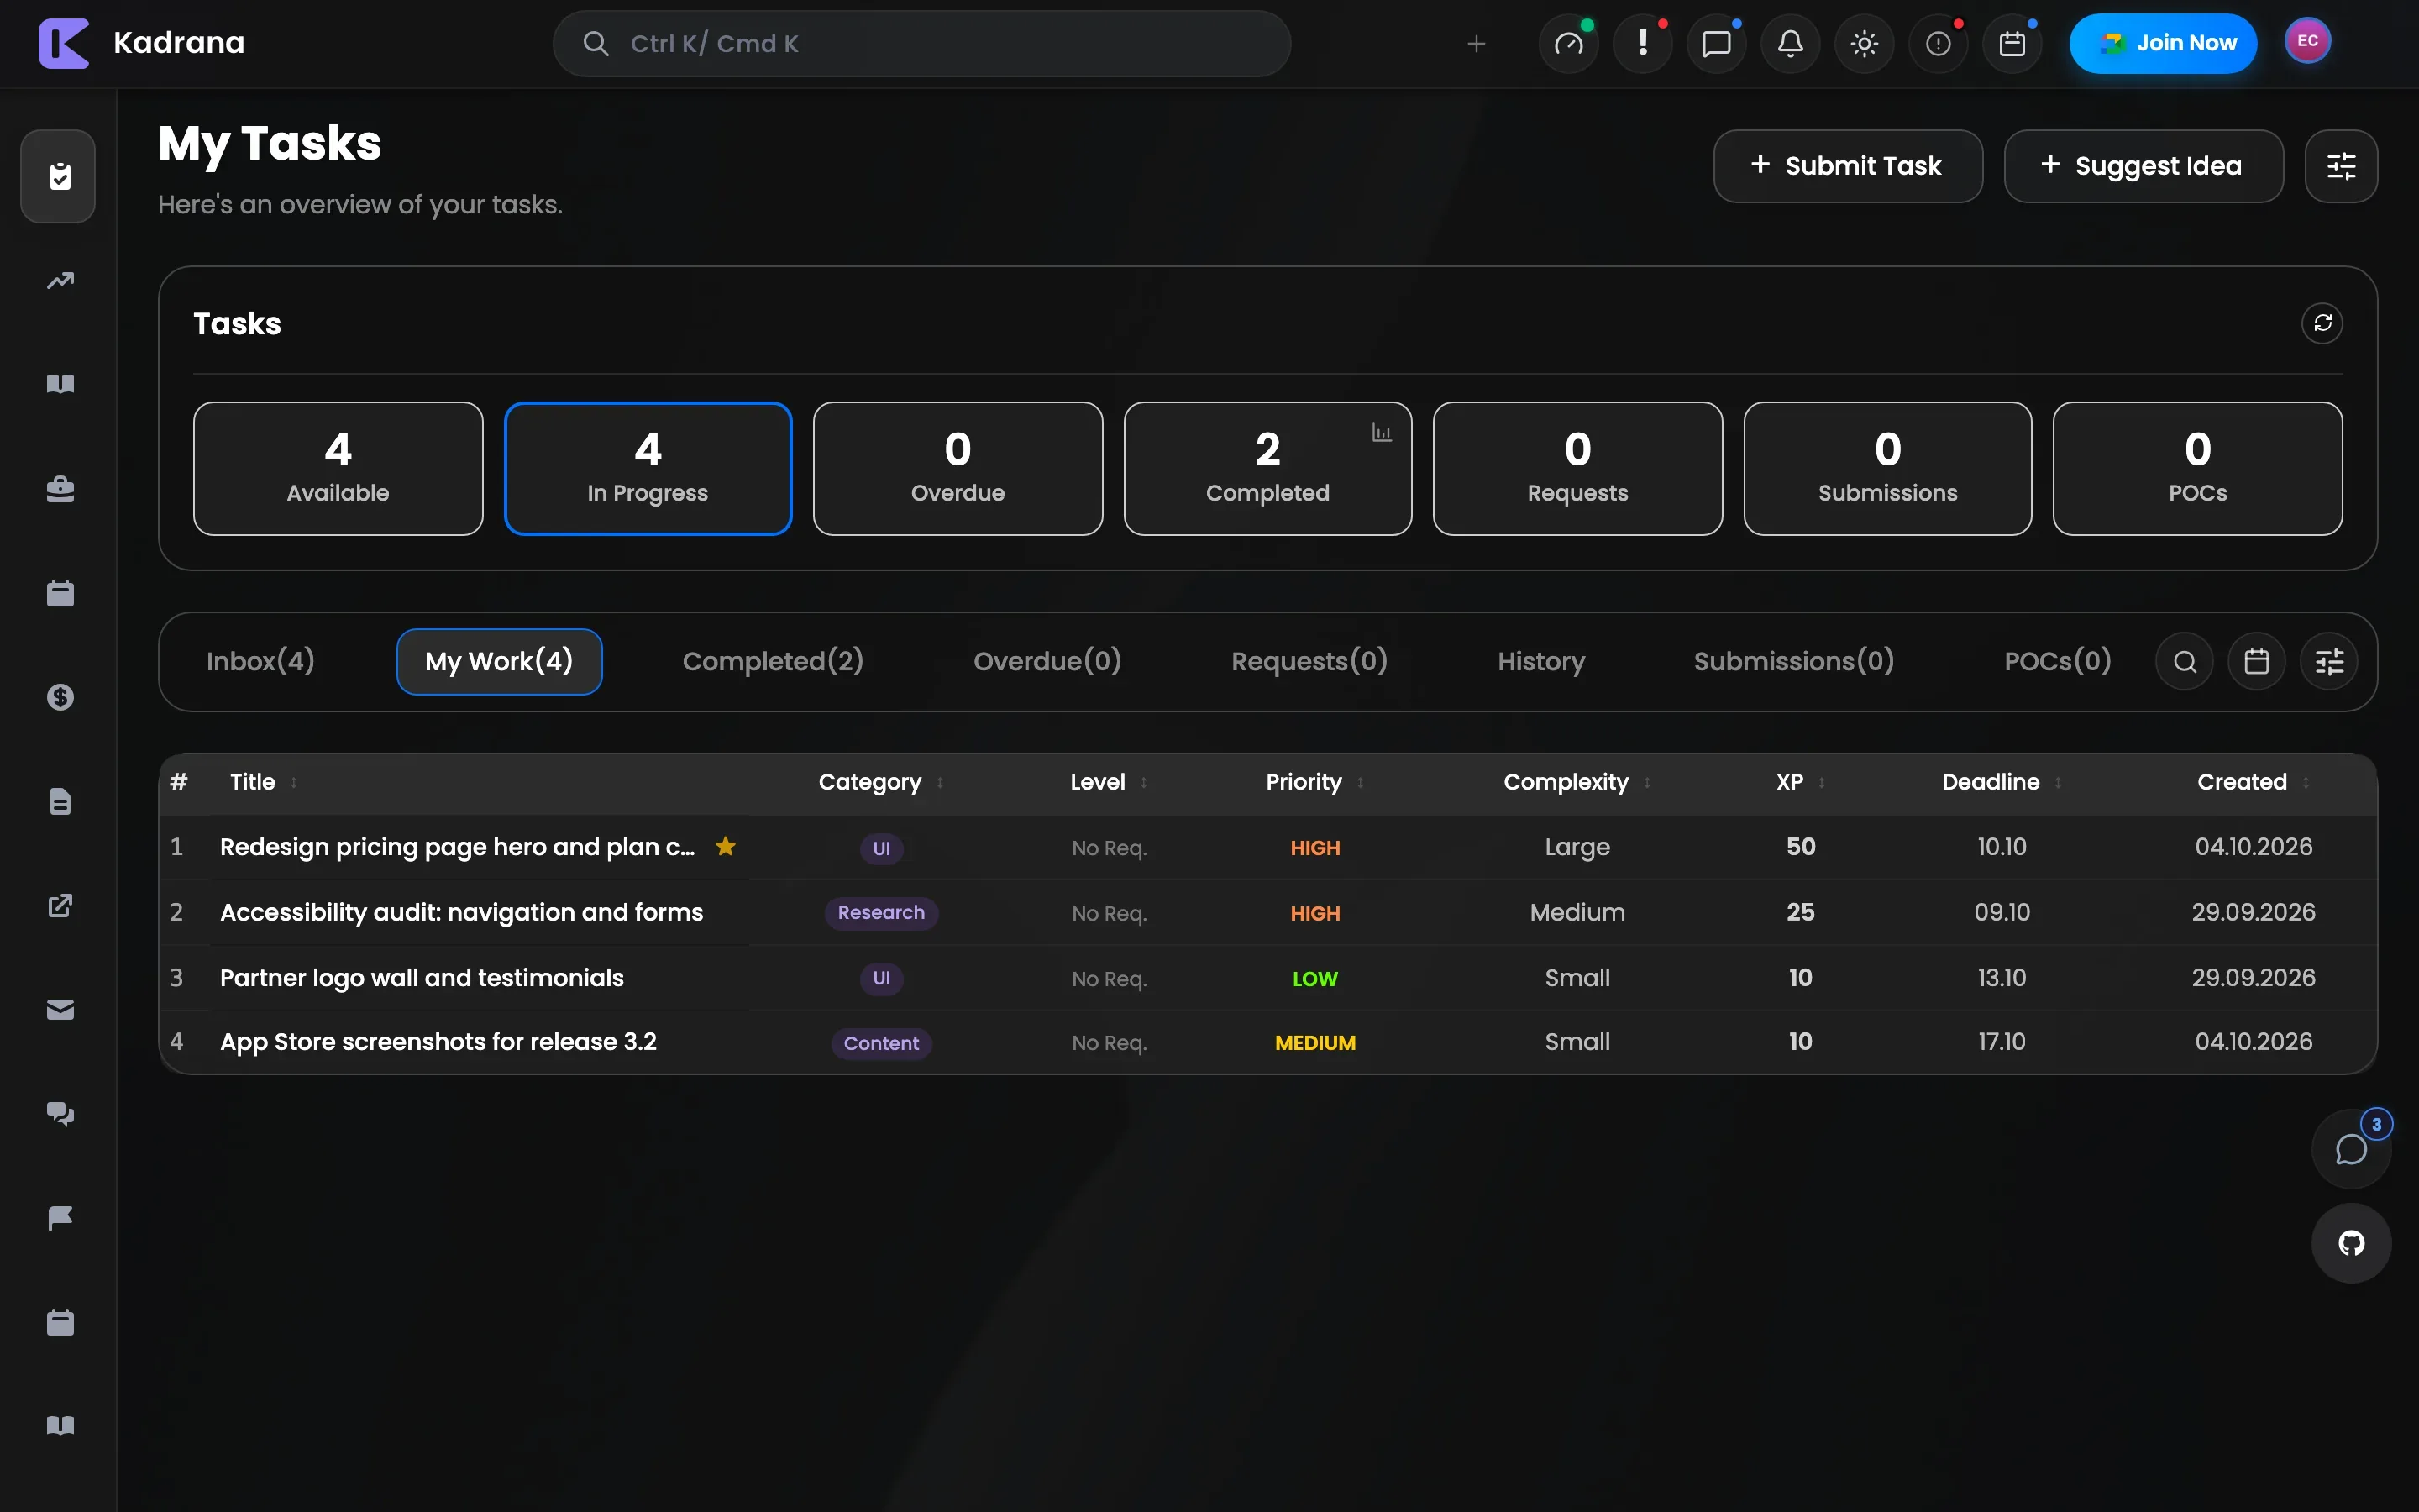Click the exclamation alert icon in header
The image size is (2419, 1512).
pos(1643,43)
